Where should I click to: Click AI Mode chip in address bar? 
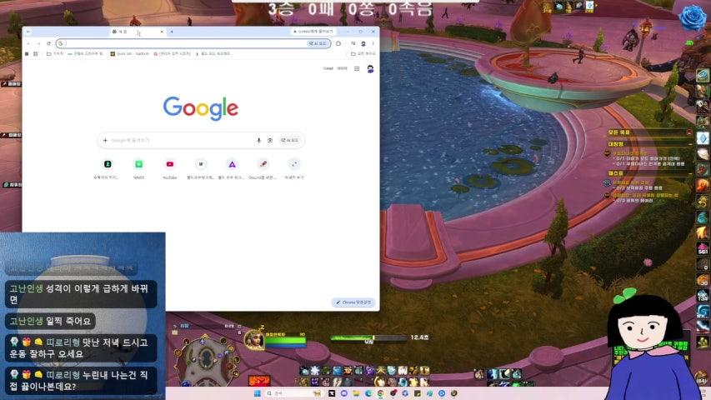(x=318, y=43)
